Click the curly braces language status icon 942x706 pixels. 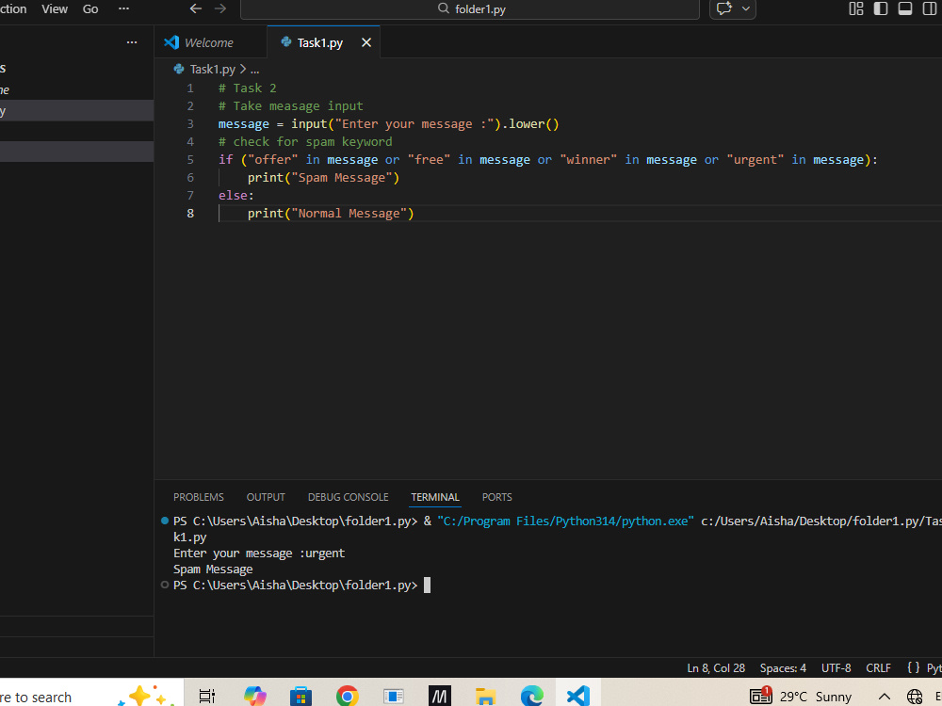coord(913,667)
